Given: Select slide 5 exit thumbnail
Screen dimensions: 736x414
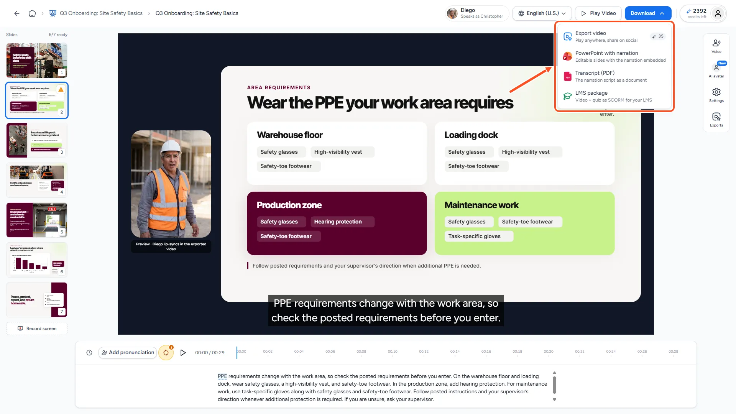Looking at the screenshot, I should point(37,220).
